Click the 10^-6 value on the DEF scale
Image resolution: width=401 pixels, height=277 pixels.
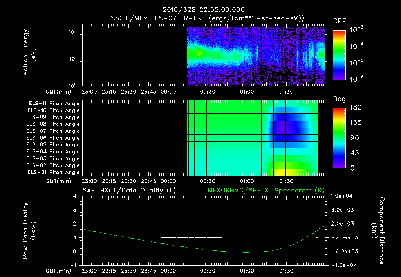356,79
